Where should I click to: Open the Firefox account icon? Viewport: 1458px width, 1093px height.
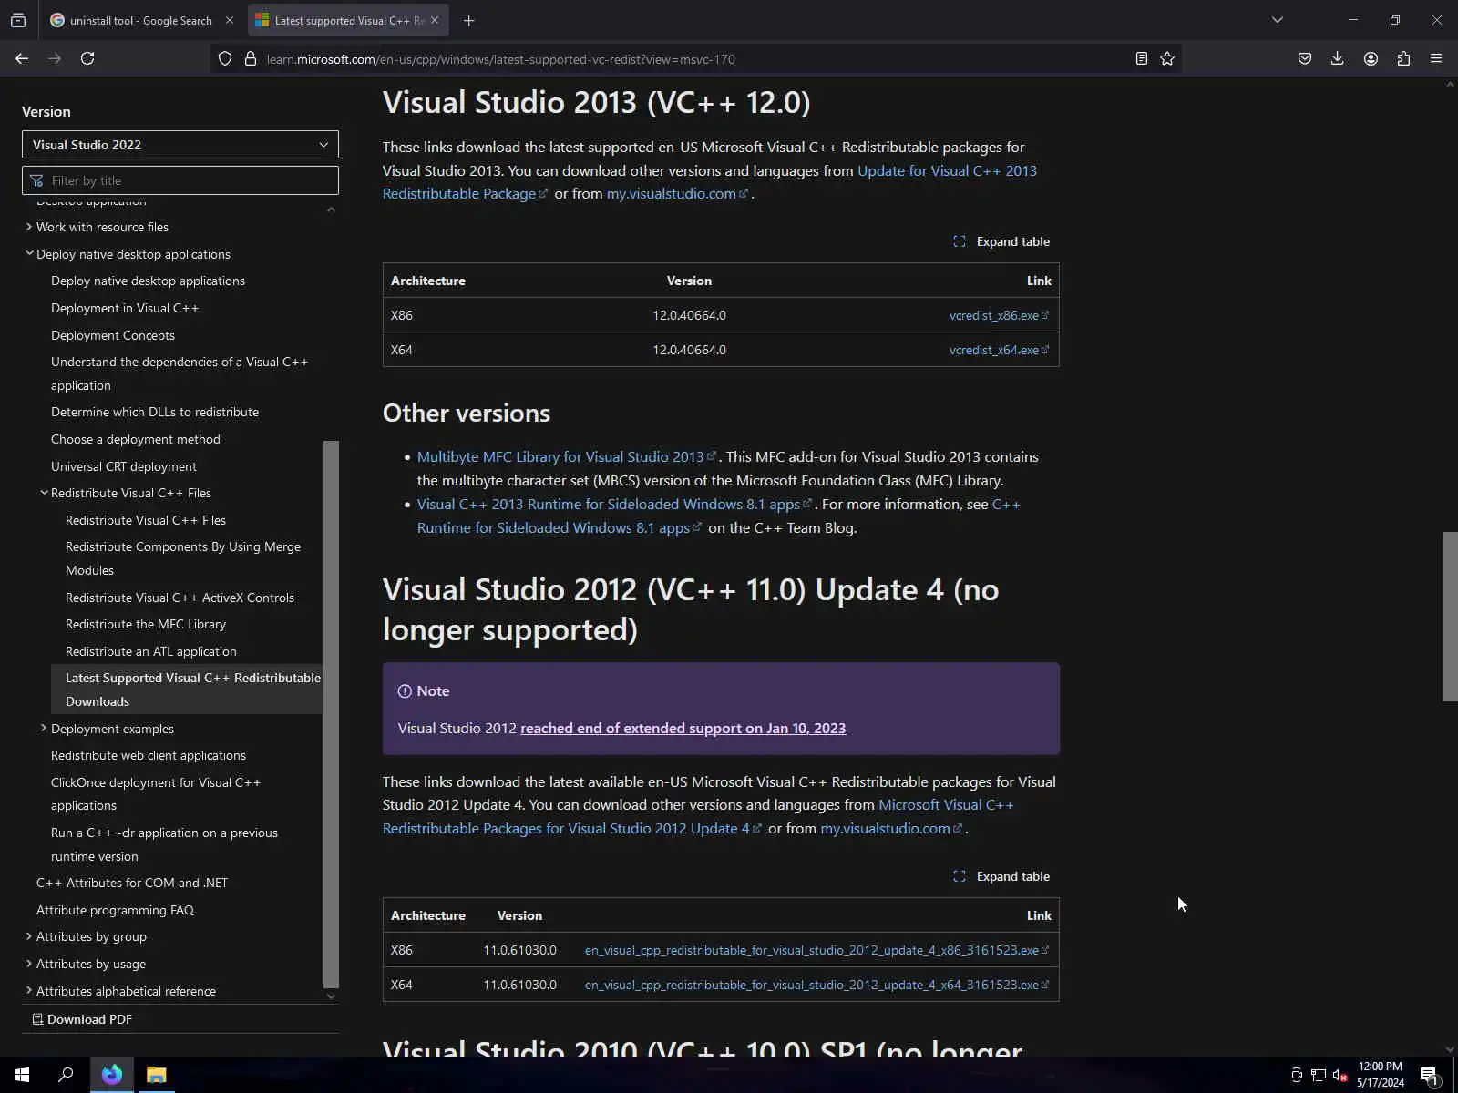tap(1371, 58)
